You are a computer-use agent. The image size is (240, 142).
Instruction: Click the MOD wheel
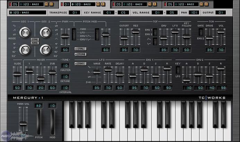pos(52,122)
